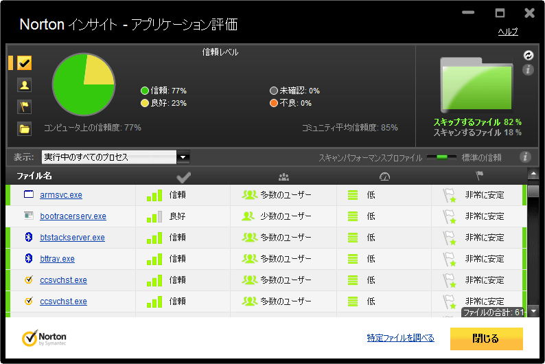Select the trust level checkmark sidebar icon
This screenshot has height=364, width=545.
(x=24, y=63)
